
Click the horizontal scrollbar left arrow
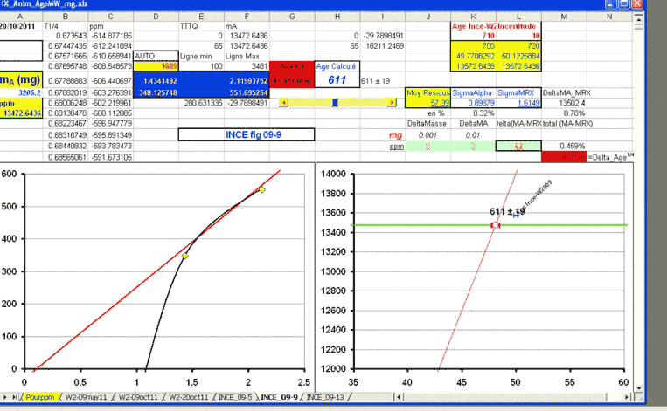[x=399, y=397]
